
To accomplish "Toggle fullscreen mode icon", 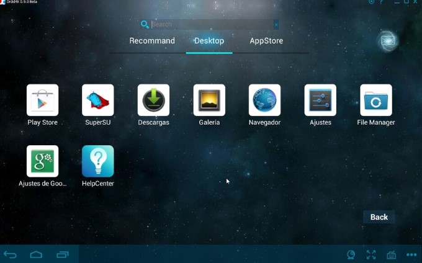I will pyautogui.click(x=371, y=254).
